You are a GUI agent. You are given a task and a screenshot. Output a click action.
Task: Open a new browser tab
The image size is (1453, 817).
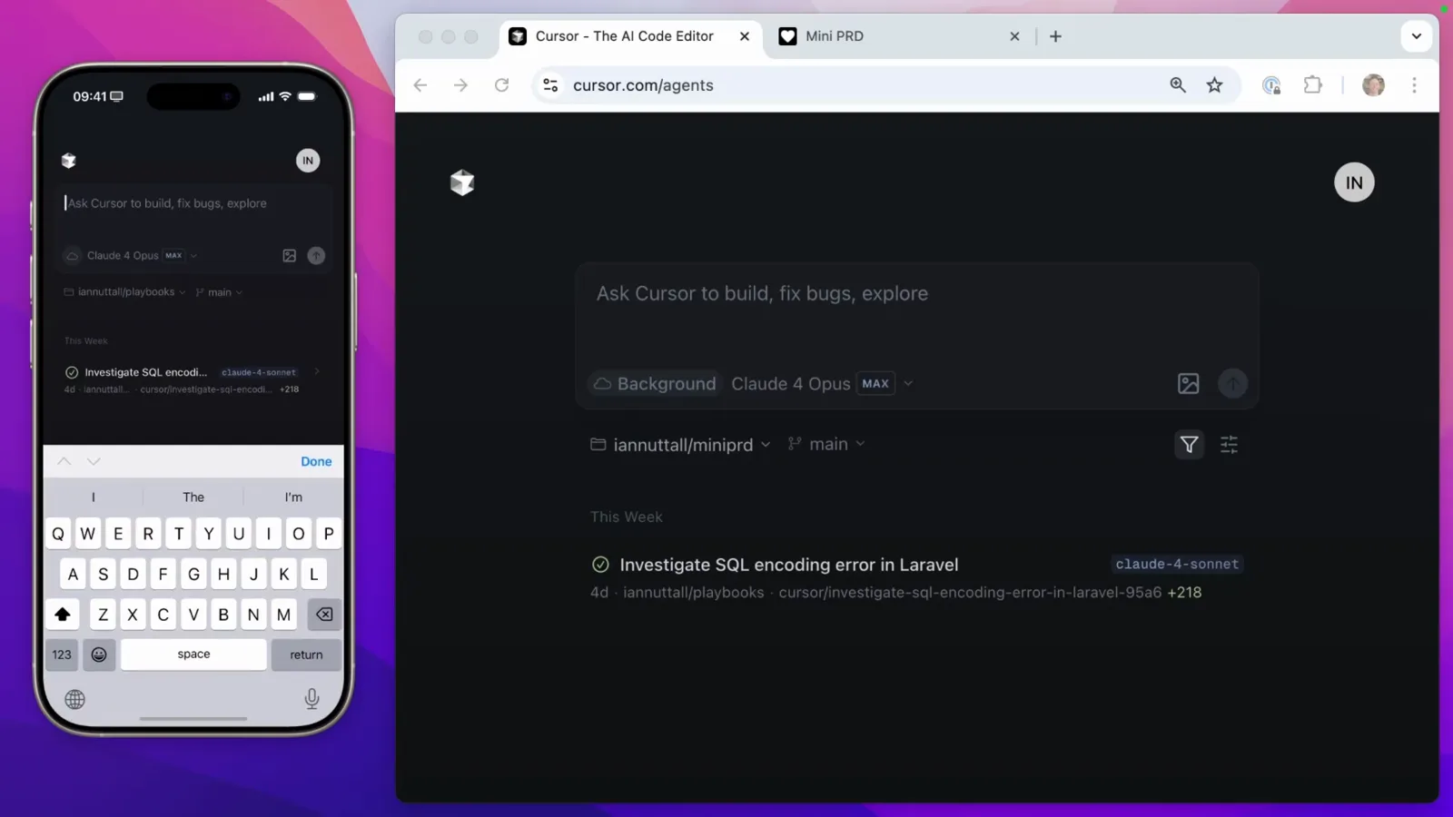1055,36
